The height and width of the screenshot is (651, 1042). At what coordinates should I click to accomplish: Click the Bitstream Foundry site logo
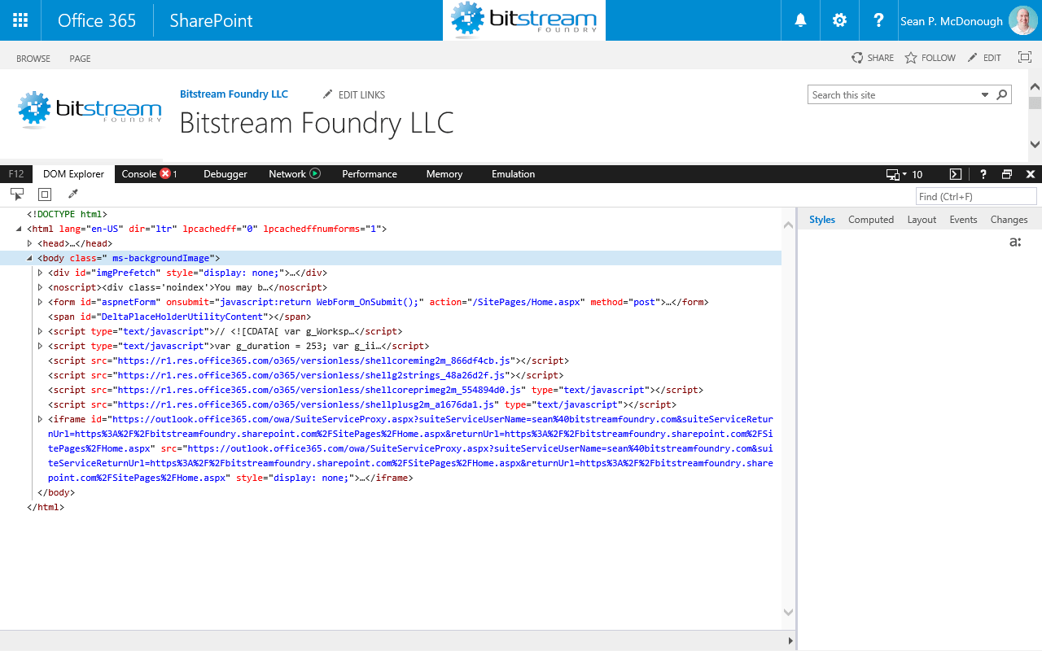[x=90, y=110]
